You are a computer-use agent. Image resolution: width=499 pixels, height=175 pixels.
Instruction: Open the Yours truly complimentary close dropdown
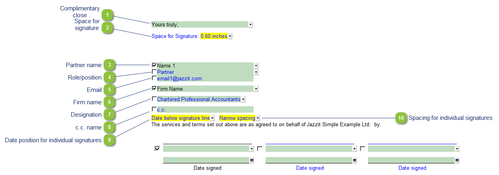(250, 24)
